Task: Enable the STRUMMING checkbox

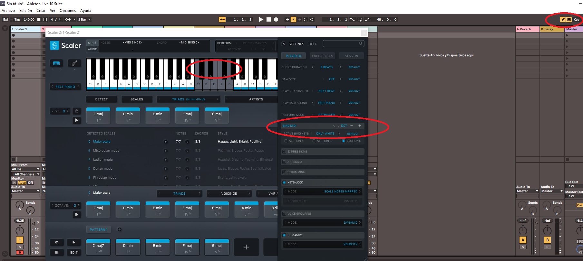Action: tap(284, 172)
